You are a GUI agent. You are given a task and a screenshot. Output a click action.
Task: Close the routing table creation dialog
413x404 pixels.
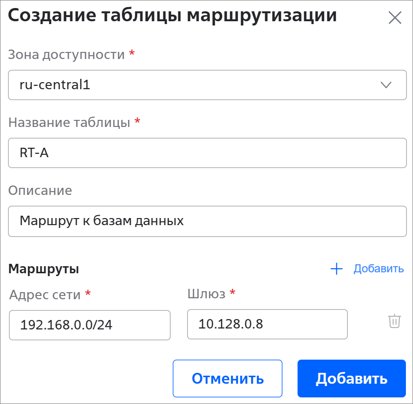[395, 18]
